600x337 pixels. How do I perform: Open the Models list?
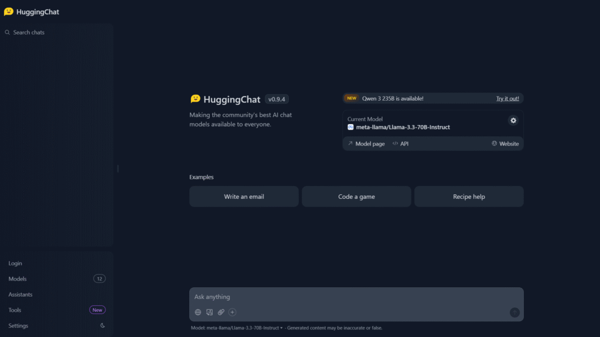(18, 279)
